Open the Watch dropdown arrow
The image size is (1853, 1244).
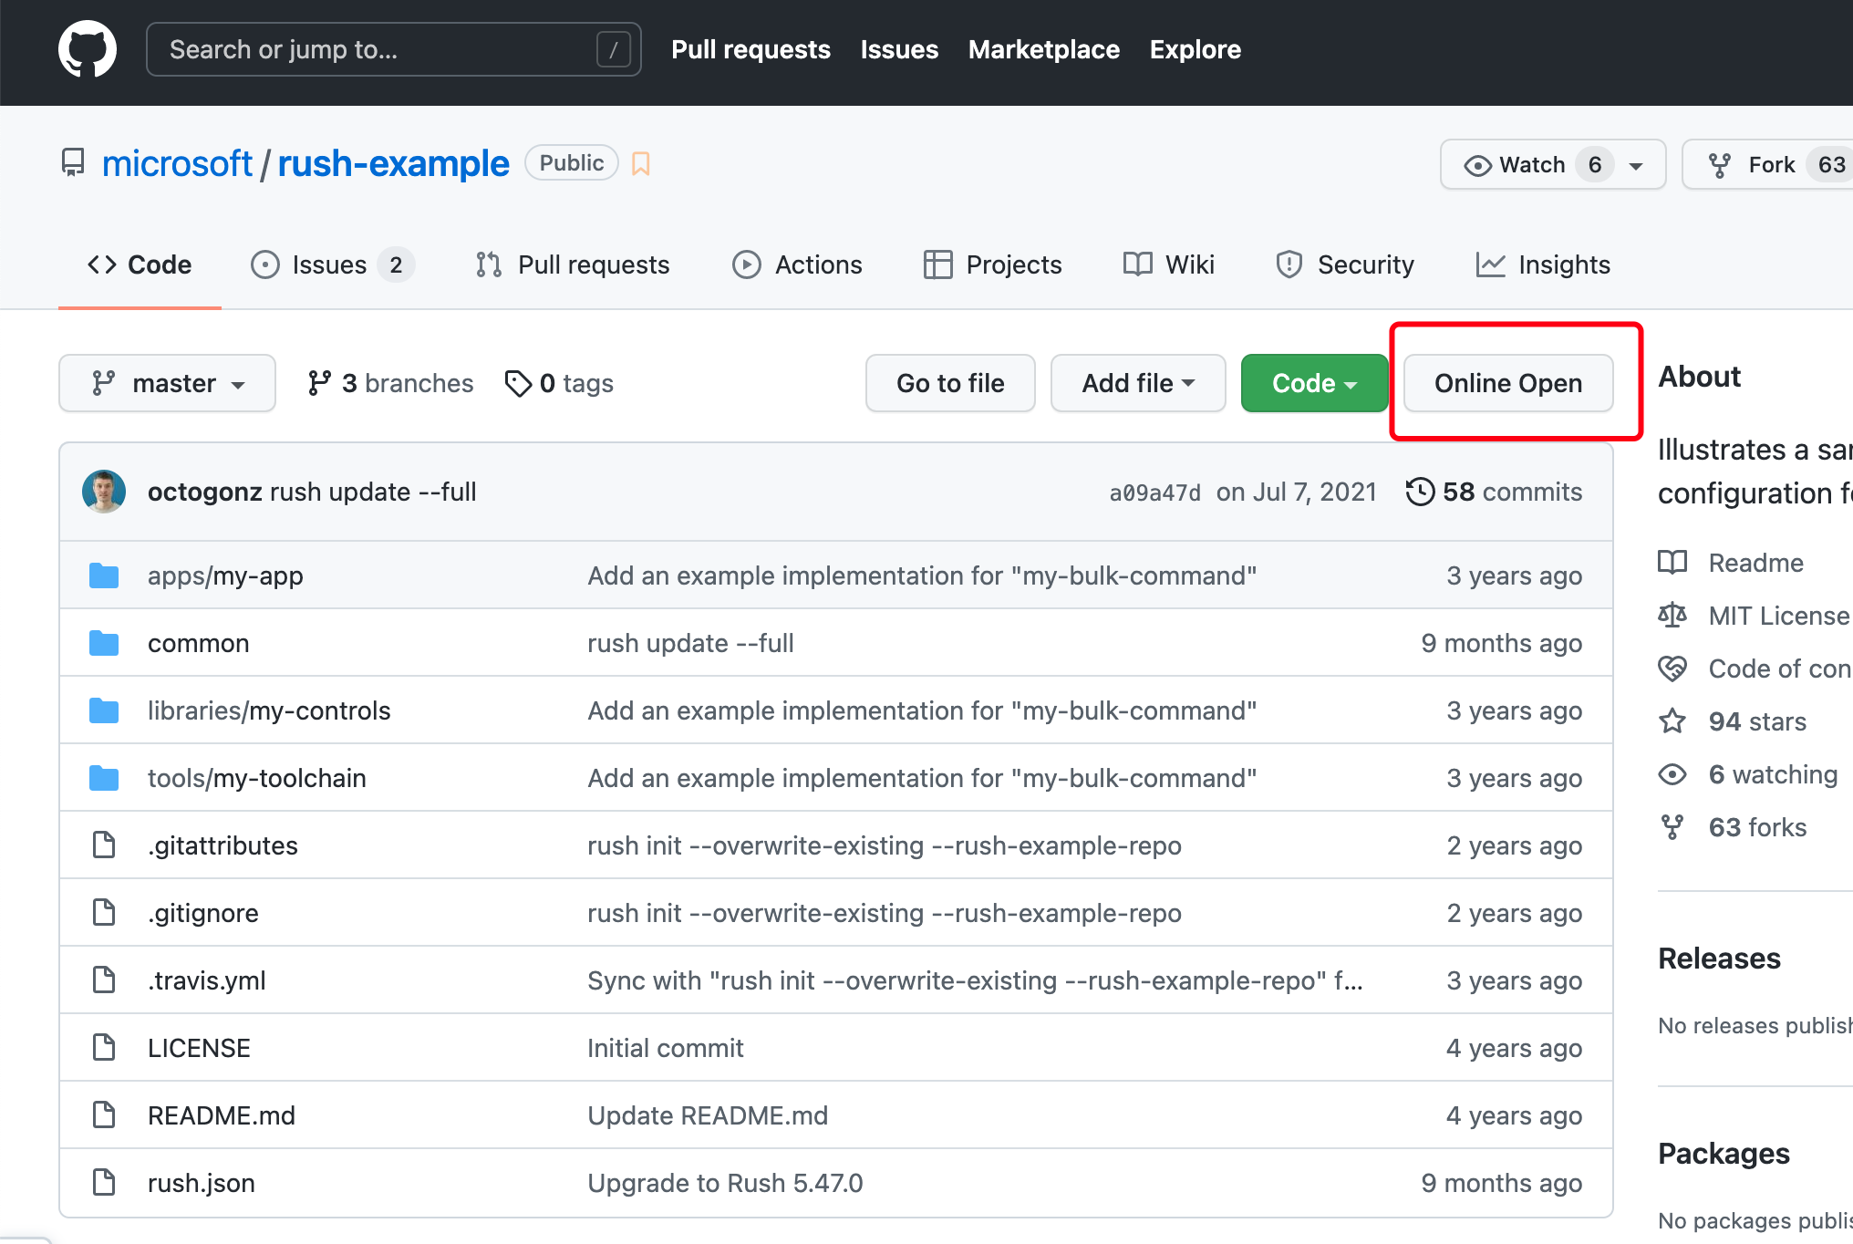coord(1636,165)
